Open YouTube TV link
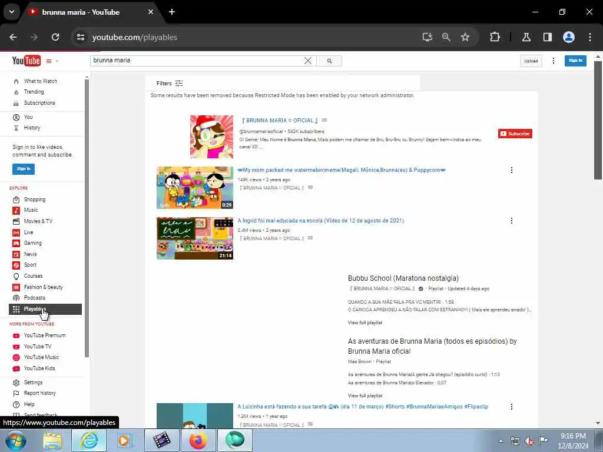The height and width of the screenshot is (452, 603). point(37,347)
